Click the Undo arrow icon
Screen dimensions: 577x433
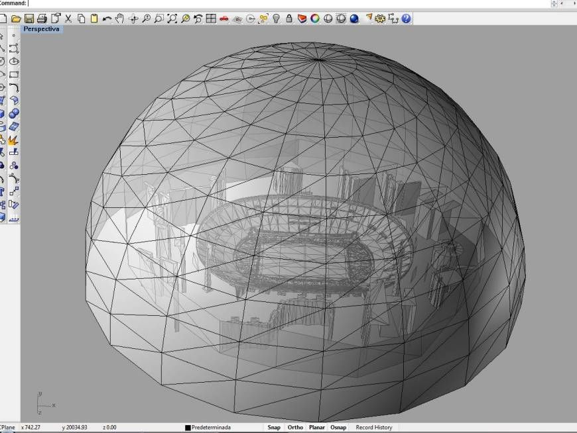click(x=107, y=19)
